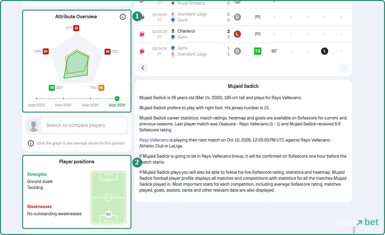
Task: Click league logo in 16/05/26 row
Action: click(142, 17)
